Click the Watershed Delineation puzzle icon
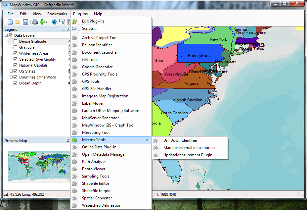307x210 pixels. point(74,205)
